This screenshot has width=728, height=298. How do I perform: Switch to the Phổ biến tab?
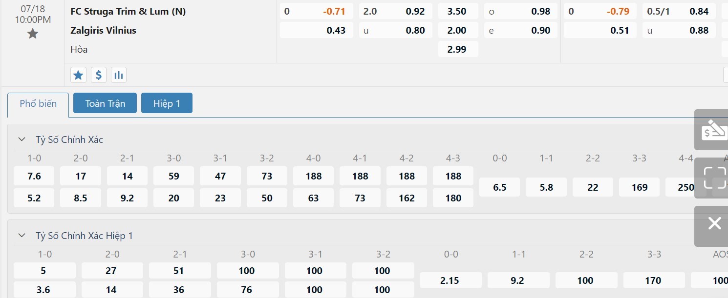click(38, 103)
